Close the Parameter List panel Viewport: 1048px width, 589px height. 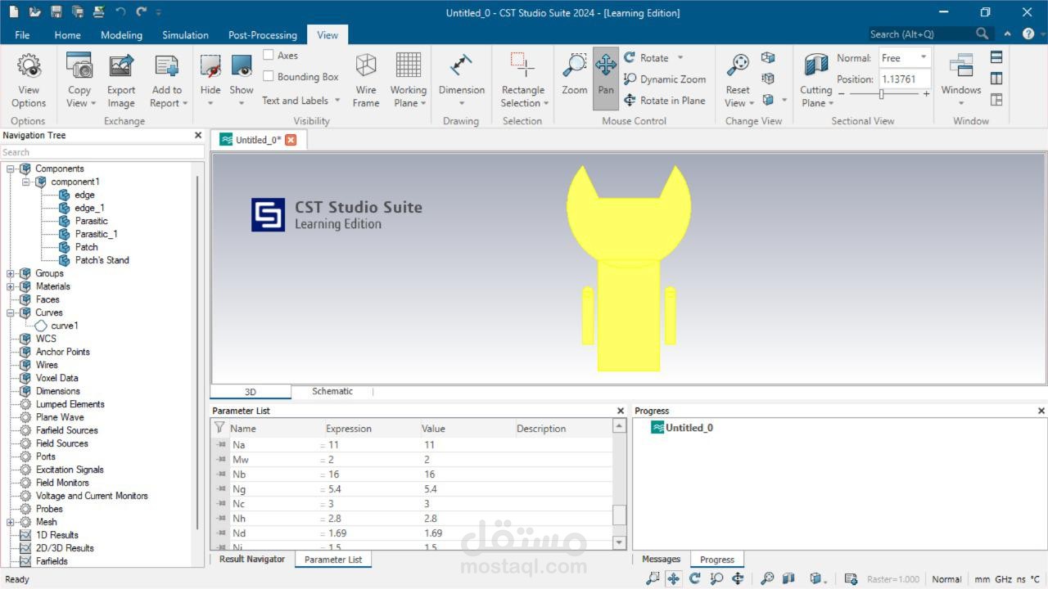click(x=620, y=411)
